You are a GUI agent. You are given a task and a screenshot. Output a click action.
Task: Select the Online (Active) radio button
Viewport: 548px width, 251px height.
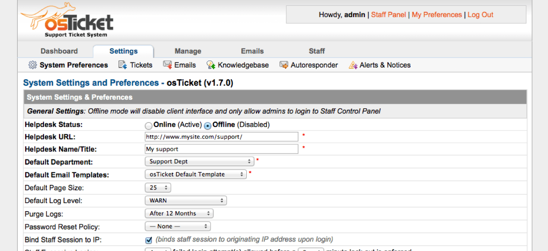coord(149,125)
